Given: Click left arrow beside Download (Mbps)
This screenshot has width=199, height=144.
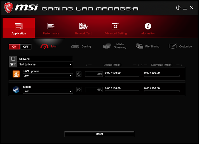Looking at the screenshot, I should tap(144, 65).
